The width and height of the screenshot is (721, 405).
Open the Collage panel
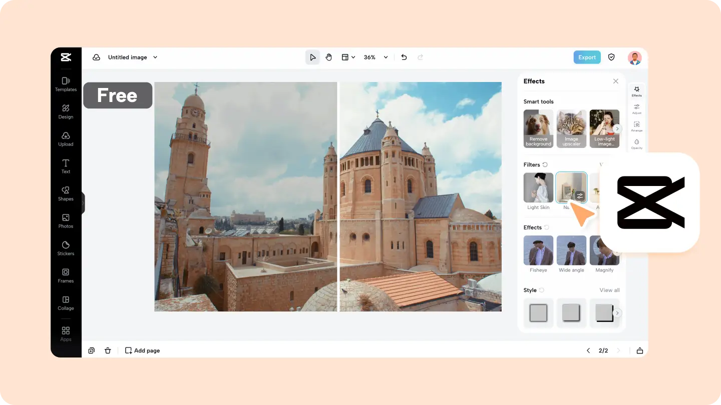pos(66,302)
